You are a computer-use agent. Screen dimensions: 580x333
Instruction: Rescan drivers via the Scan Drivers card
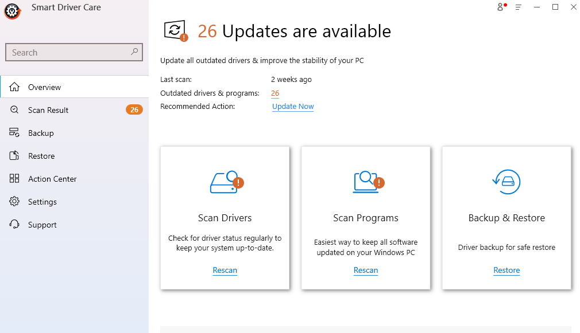[225, 270]
